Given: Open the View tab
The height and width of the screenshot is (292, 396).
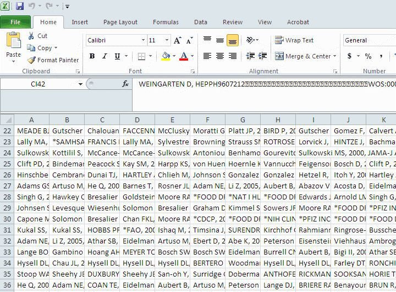Looking at the screenshot, I should coord(265,22).
